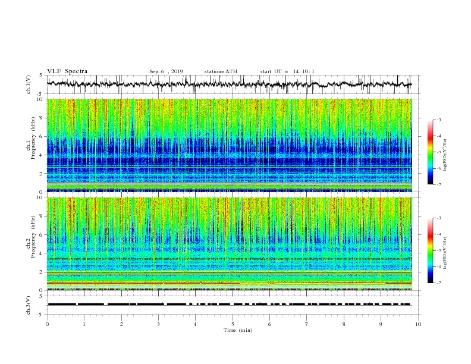Click inside the ch.2 spectrogram panel

(x=230, y=244)
